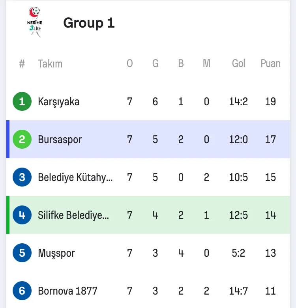The height and width of the screenshot is (308, 296).
Task: Open the Bursaspor team link
Action: (x=60, y=140)
